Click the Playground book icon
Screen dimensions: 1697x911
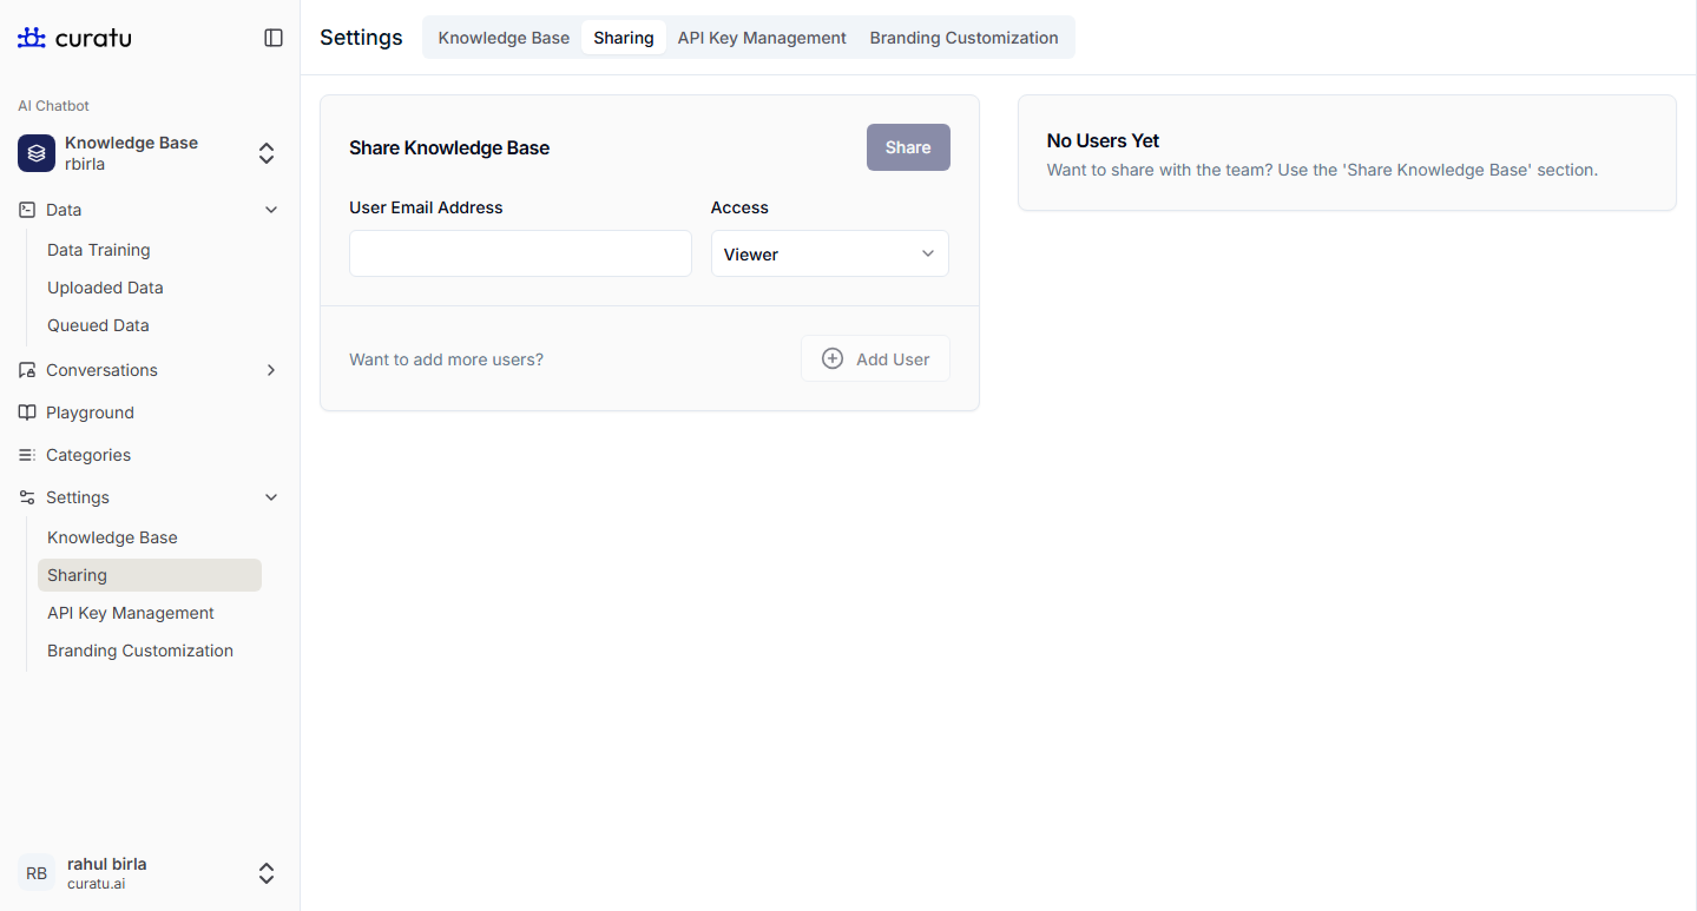click(x=27, y=412)
